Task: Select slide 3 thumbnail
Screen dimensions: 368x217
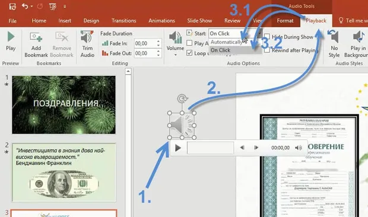Action: pos(64,213)
